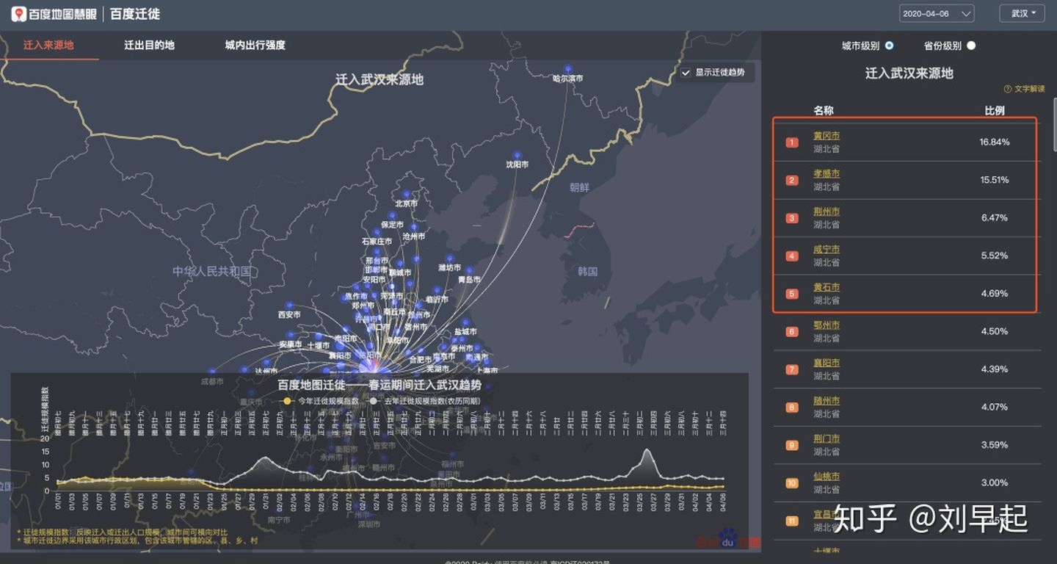Click the 01/01 date label on chart axis
Viewport: 1057px width, 564px height.
pos(58,502)
